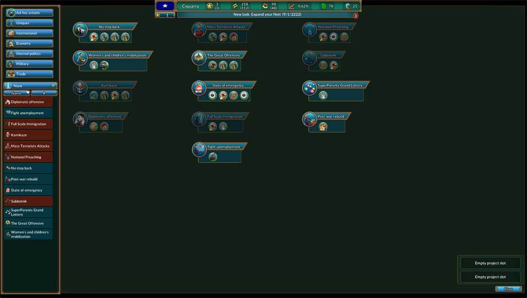Click the Post-war rebuild title banner

pos(331,117)
